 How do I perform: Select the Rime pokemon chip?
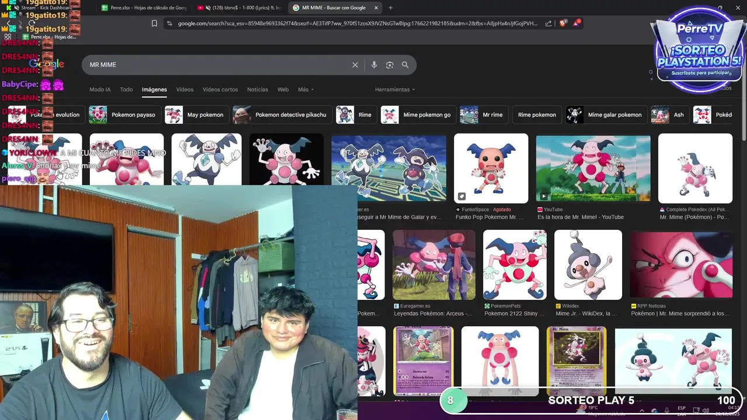click(x=537, y=115)
